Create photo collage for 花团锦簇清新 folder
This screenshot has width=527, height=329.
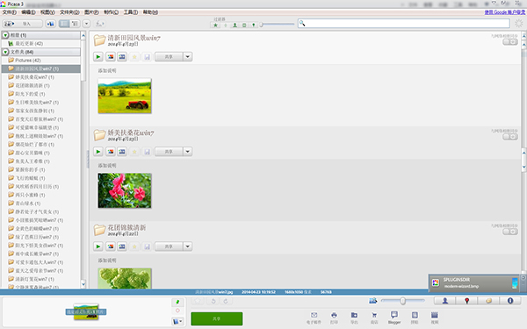click(x=111, y=247)
